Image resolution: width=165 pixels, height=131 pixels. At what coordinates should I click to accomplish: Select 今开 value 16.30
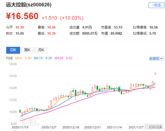point(20,27)
